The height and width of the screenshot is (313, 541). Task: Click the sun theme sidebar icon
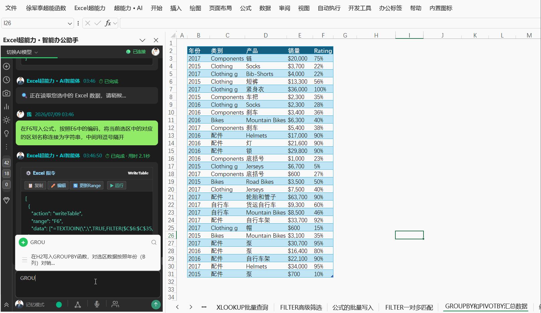[6, 120]
